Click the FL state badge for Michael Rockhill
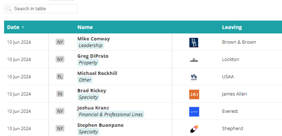 (60, 77)
